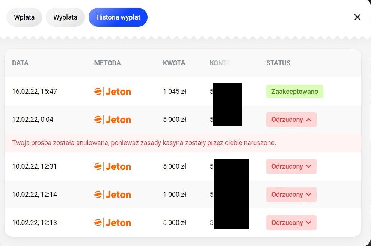This screenshot has height=246, width=371.
Task: Expand Odrzucony status for 10.02.22, 12:13
Action: [x=291, y=223]
